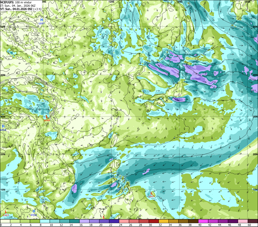
Task: Click the blue H marker labeled 1012
Action: [x=34, y=211]
